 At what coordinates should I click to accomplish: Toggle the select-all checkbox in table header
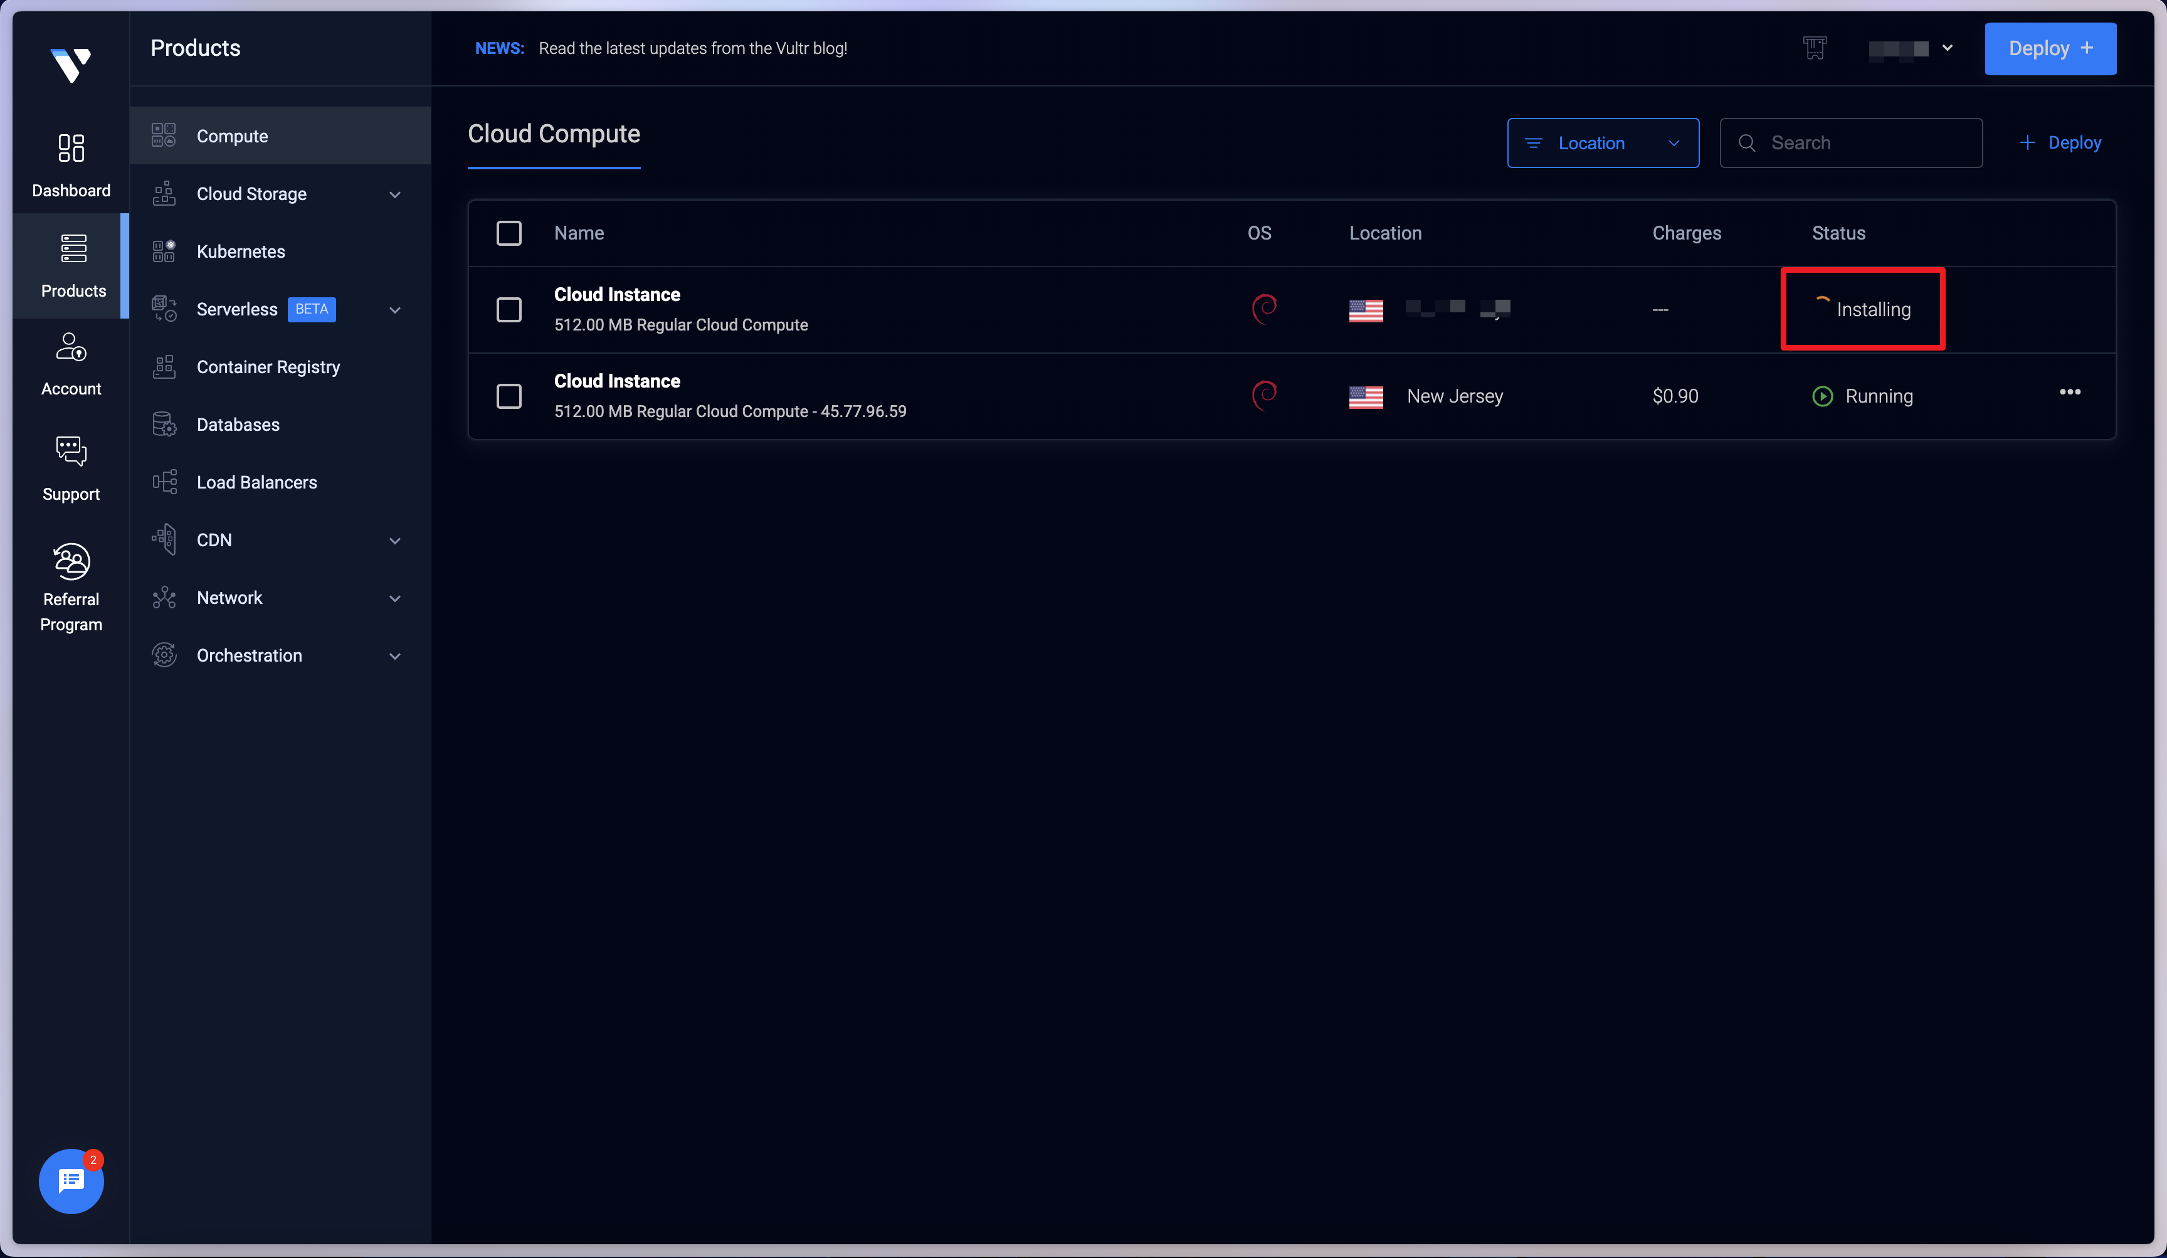tap(509, 233)
